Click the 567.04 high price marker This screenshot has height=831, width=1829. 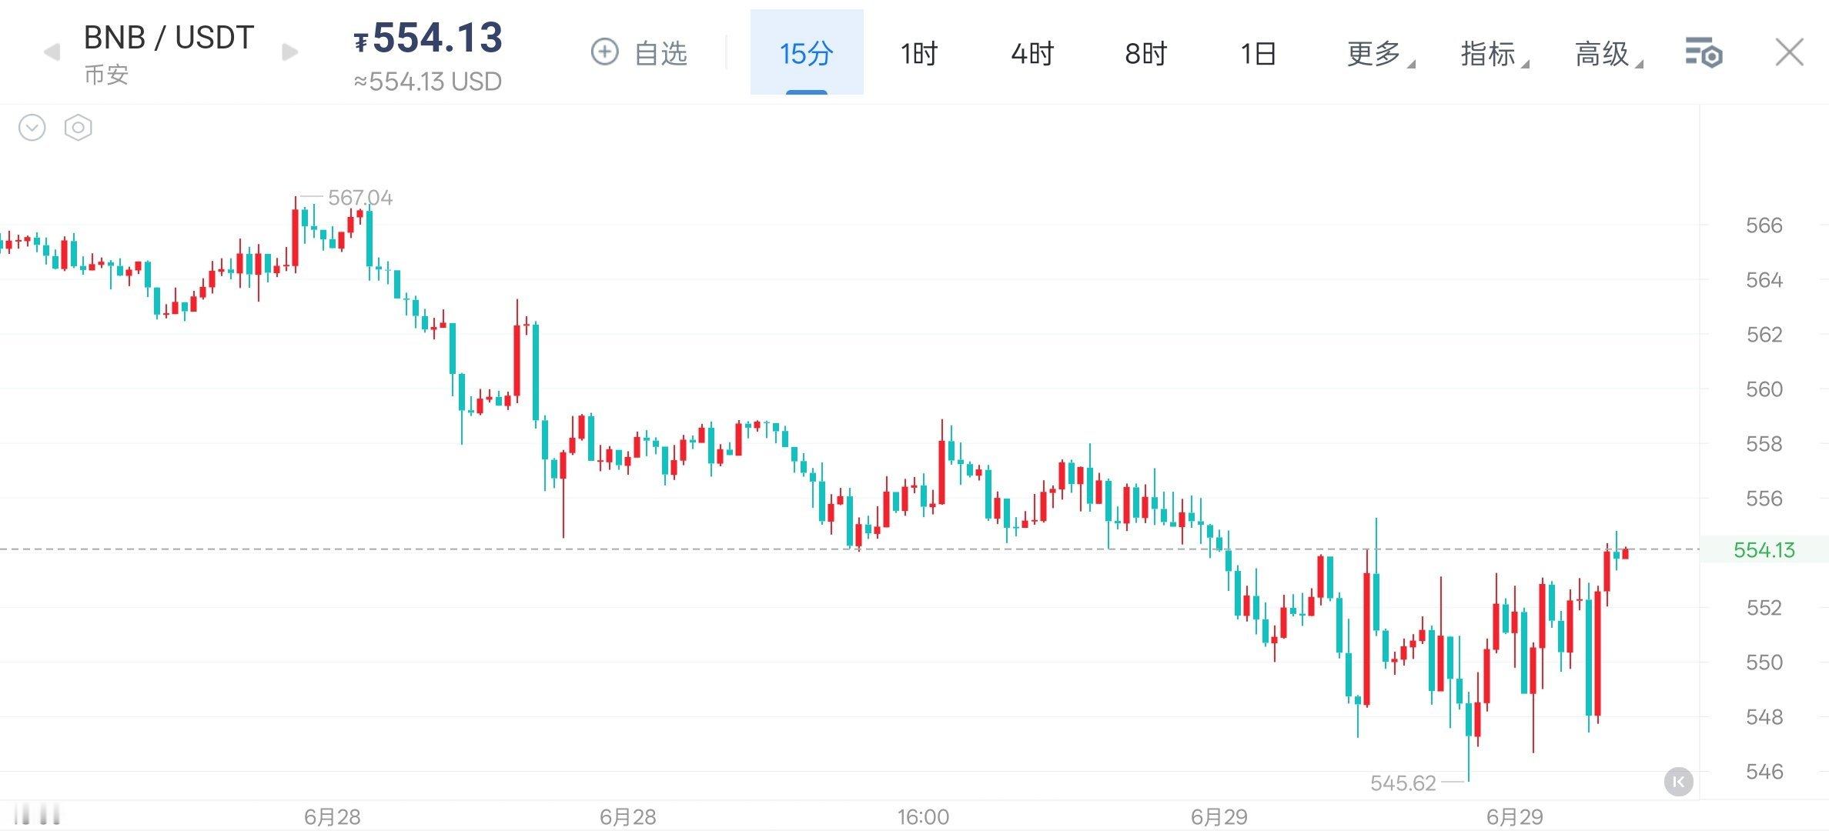coord(360,198)
